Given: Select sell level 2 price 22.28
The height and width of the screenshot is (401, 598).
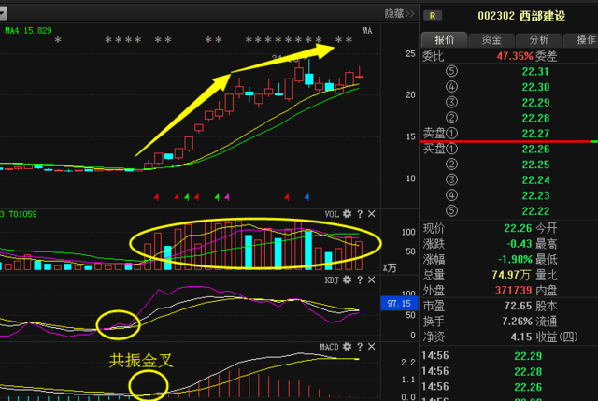Looking at the screenshot, I should [535, 119].
